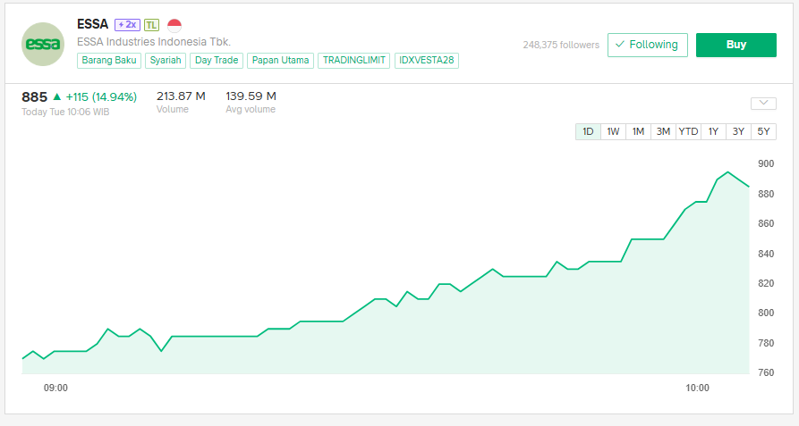799x426 pixels.
Task: Open the Barang Baku sector tag
Action: (109, 61)
